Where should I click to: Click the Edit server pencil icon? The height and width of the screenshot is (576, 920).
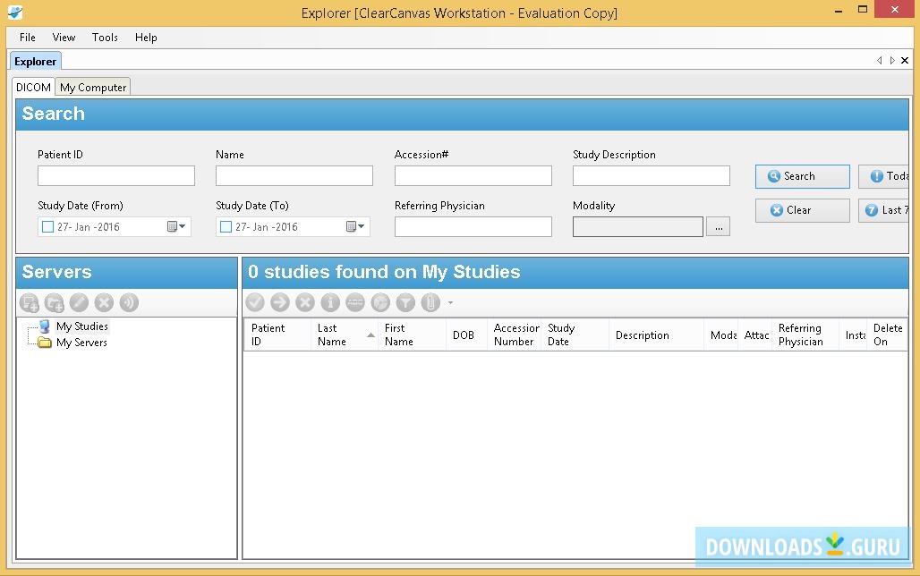point(80,302)
